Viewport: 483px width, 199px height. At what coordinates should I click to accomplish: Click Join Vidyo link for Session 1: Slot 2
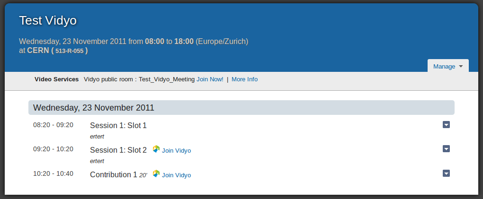tap(177, 151)
